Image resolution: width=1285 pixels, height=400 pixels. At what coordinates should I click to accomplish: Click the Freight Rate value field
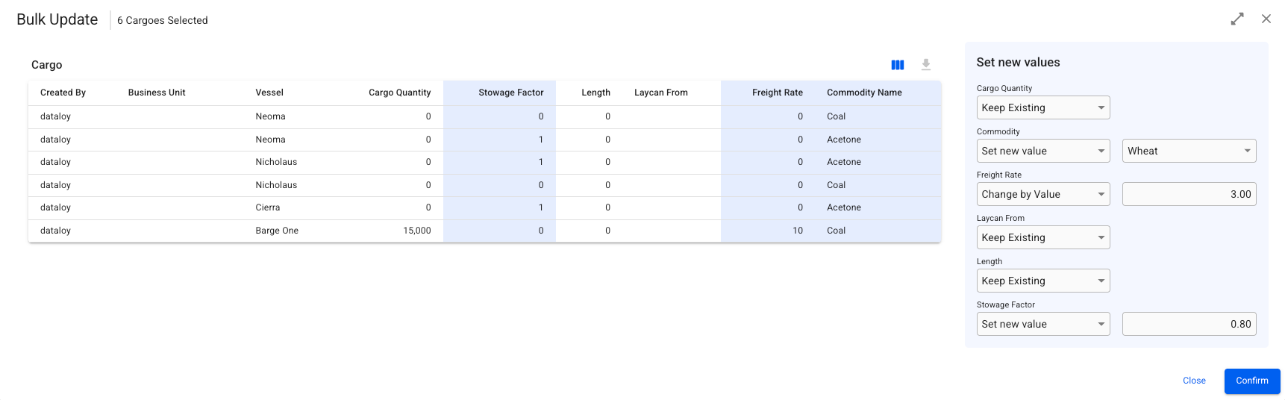1188,194
